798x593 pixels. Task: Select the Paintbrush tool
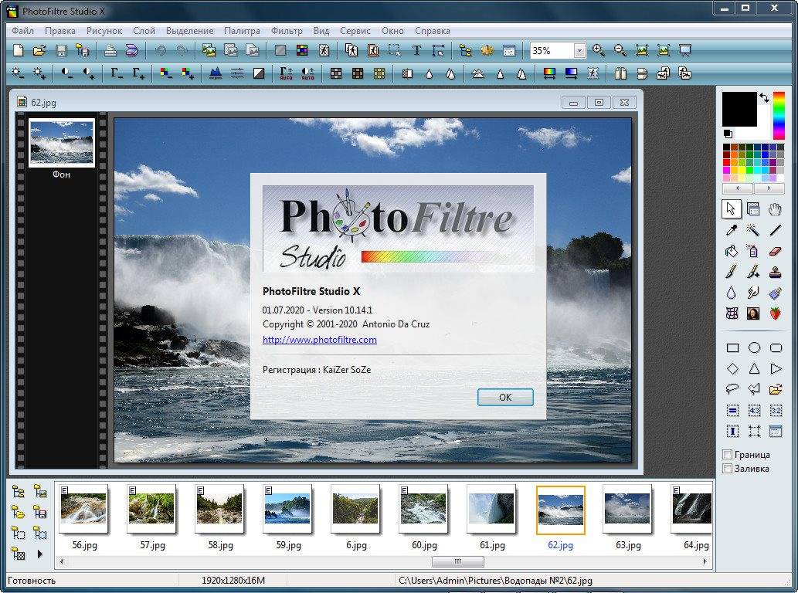click(732, 272)
